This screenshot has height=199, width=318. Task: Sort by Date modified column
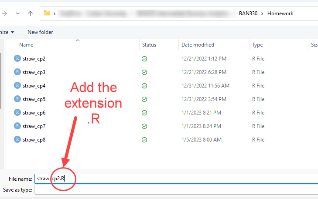pos(198,45)
